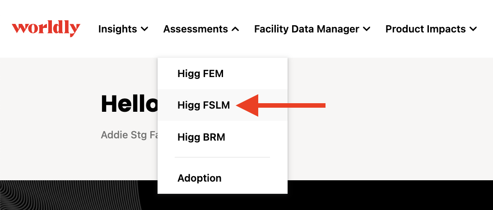The image size is (493, 210).
Task: Select the highlighted Higg FSLM entry
Action: (x=222, y=105)
